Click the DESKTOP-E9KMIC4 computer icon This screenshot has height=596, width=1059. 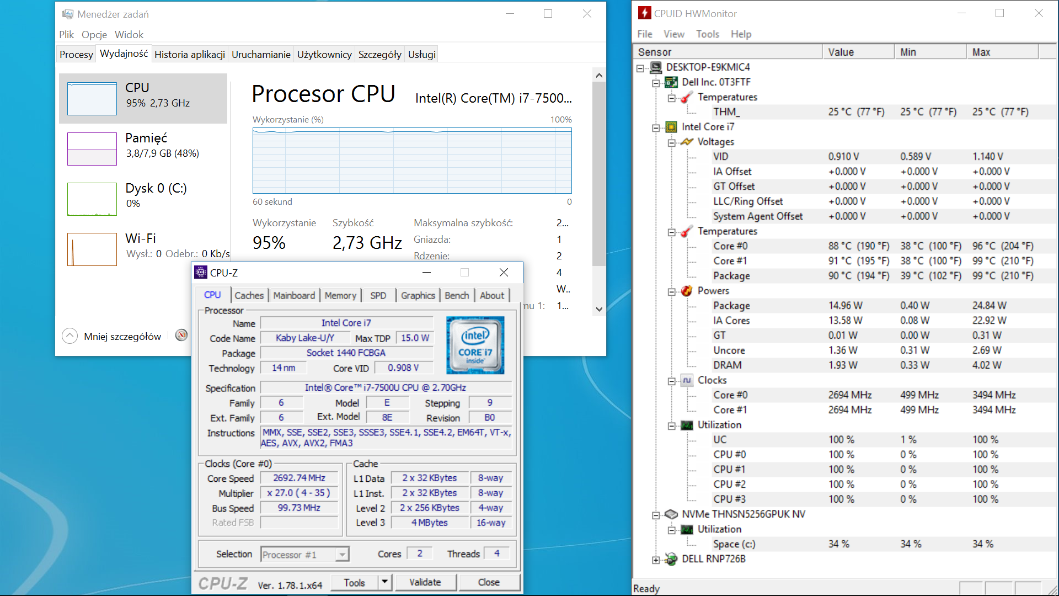[x=656, y=67]
